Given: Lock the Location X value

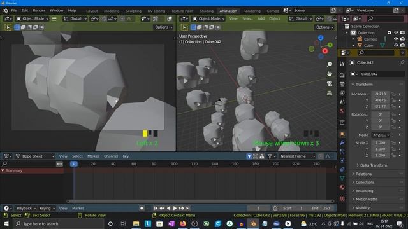Looking at the screenshot, I should (393, 94).
